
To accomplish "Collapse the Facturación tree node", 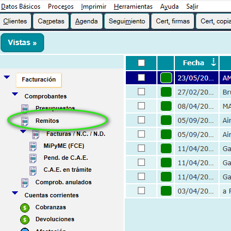I will click(7, 77).
